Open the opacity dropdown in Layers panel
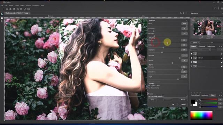 tap(220, 49)
